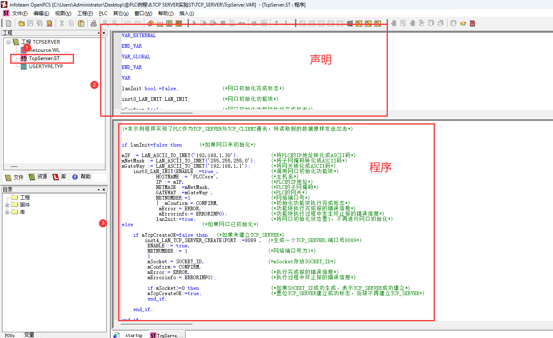
Task: Click the 'HOSTNAME := 'PLCCore',' code line
Action: (187, 176)
